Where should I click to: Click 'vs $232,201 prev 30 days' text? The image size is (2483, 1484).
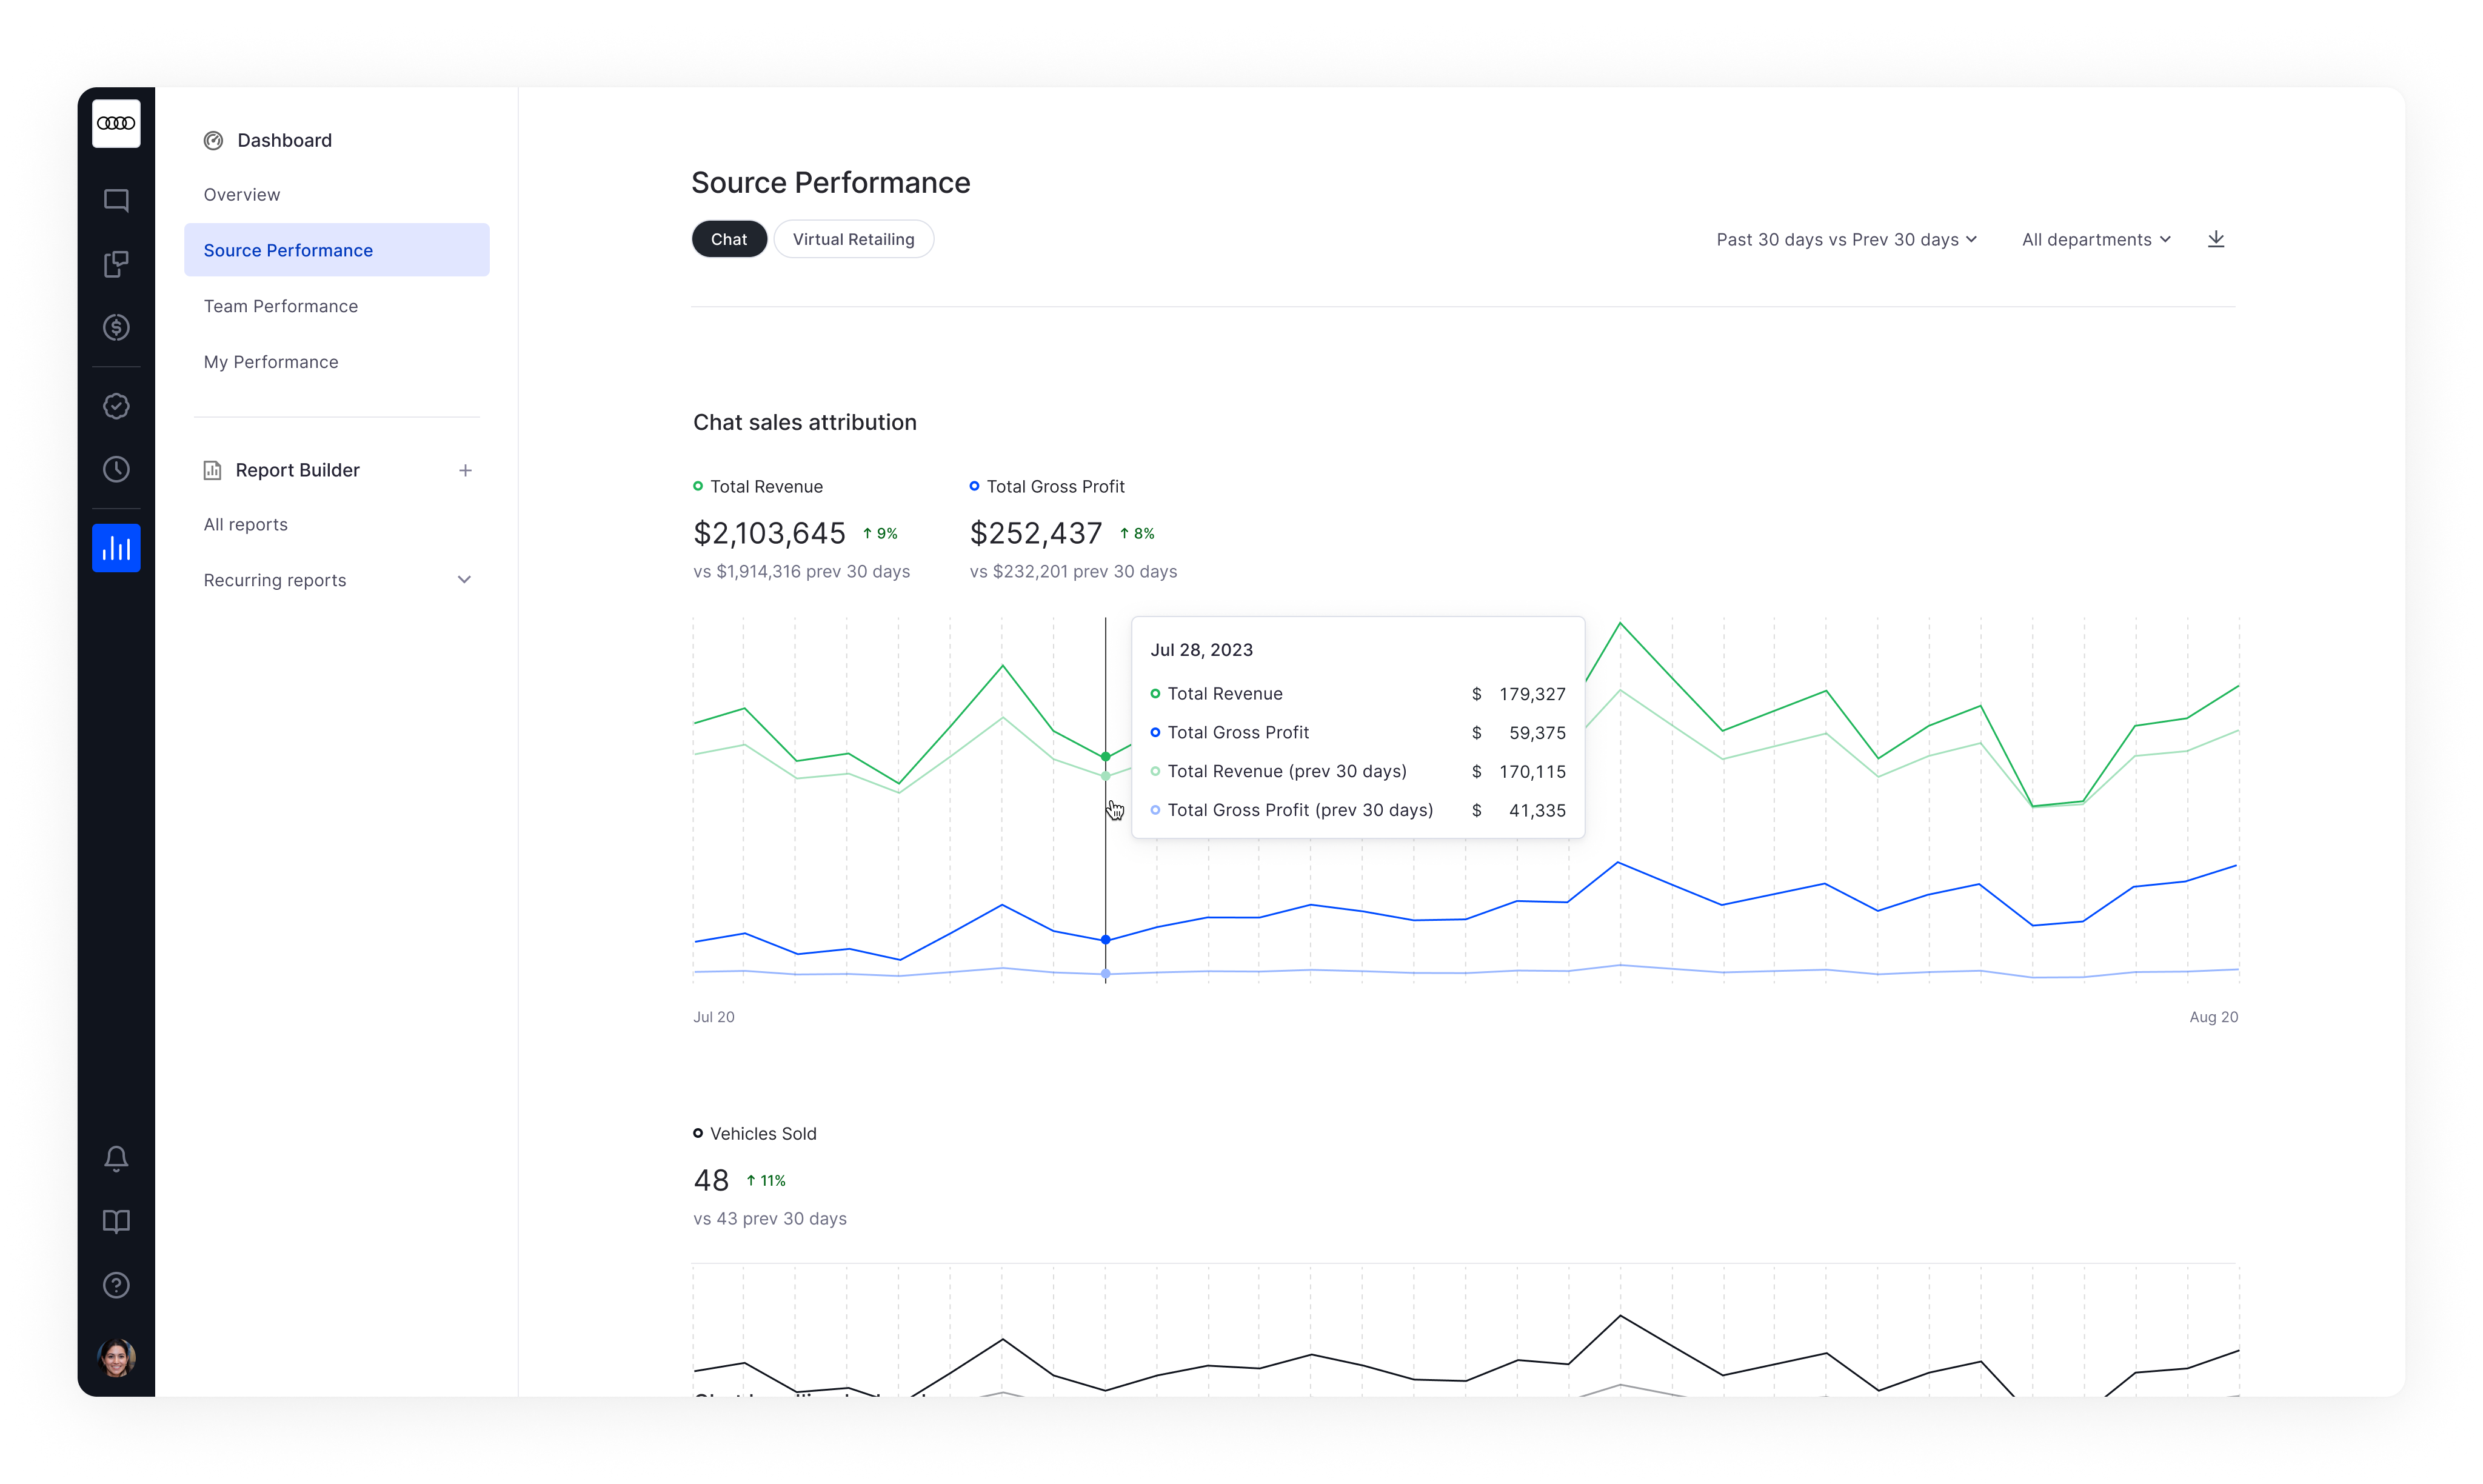click(1073, 572)
